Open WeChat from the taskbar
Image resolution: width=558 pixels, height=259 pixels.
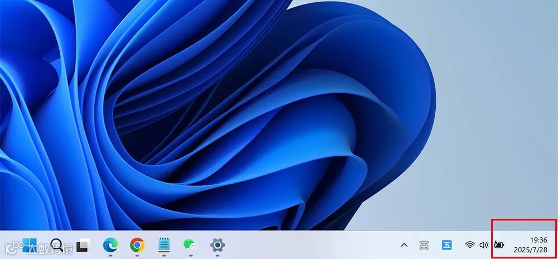click(x=190, y=245)
